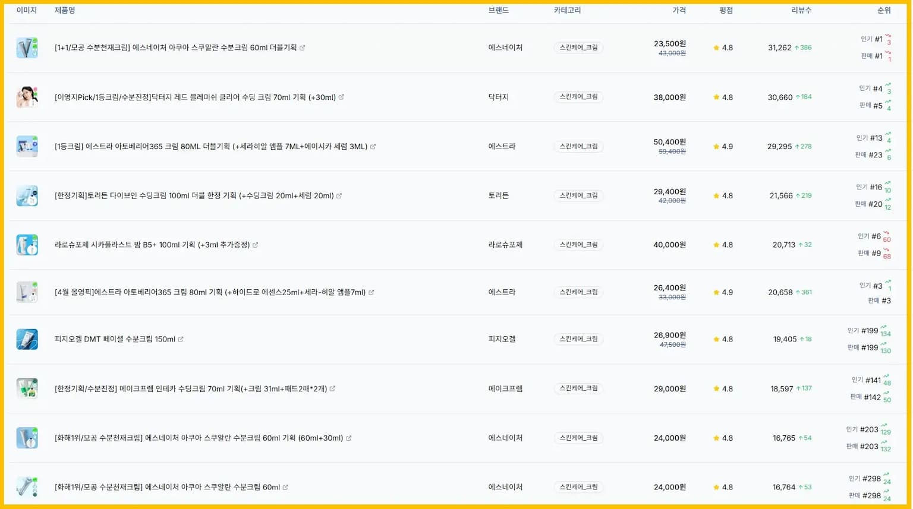Screen dimensions: 913x509
Task: Click brand name 닥터지
Action: click(498, 97)
